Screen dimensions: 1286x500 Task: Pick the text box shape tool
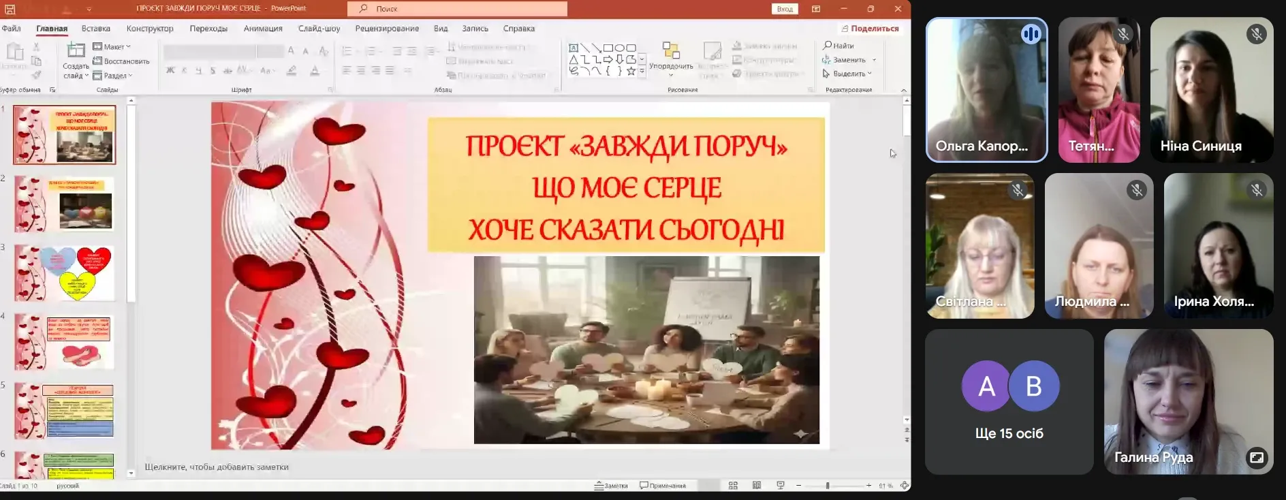[x=574, y=48]
